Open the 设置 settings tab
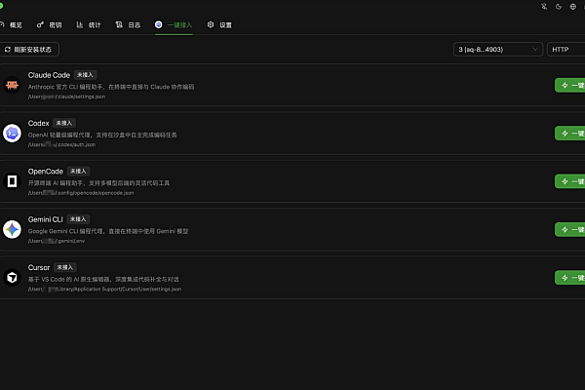The image size is (585, 390). pyautogui.click(x=219, y=25)
